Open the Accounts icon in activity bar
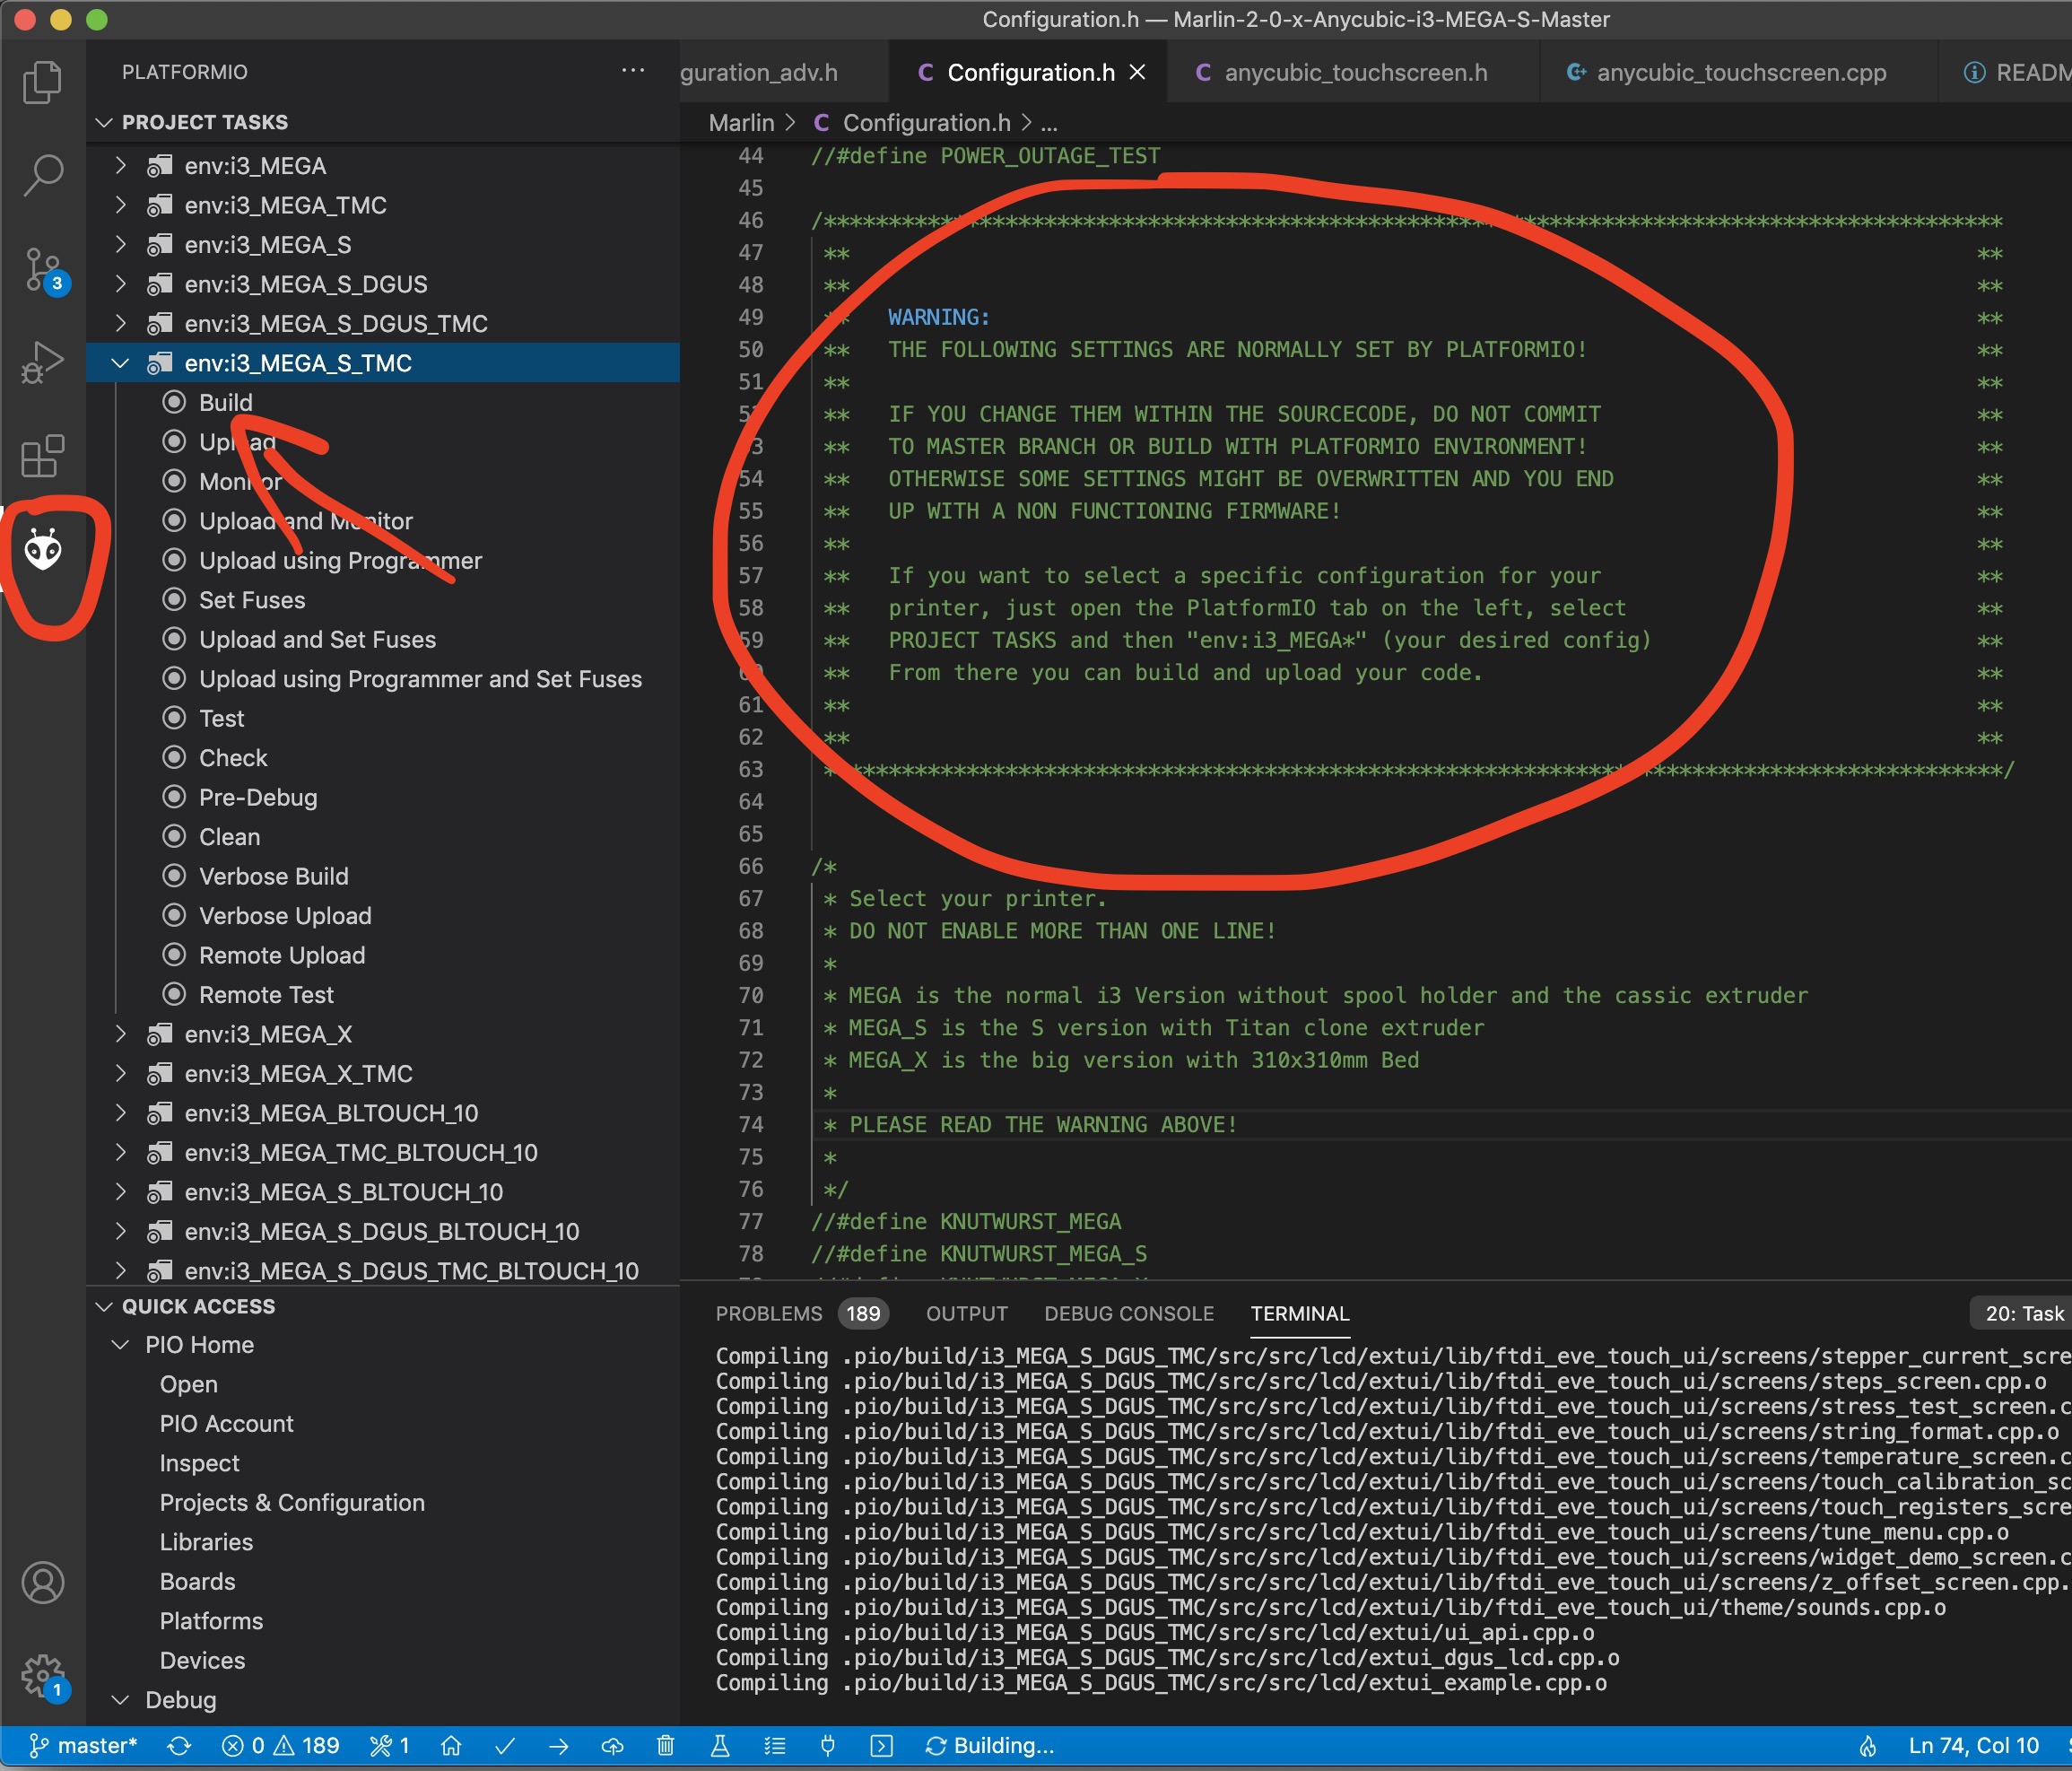The width and height of the screenshot is (2072, 1771). coord(42,1582)
